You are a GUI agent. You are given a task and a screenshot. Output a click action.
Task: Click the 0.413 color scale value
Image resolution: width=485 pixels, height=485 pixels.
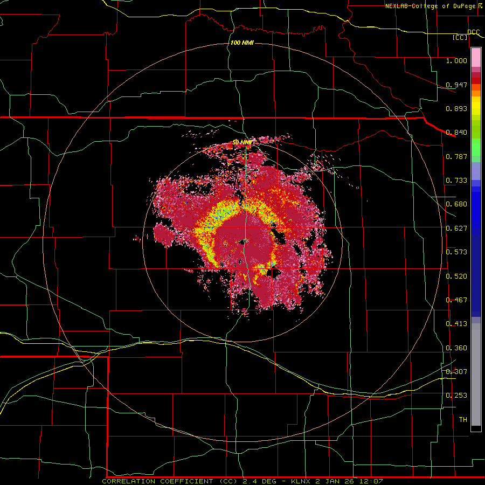tap(456, 324)
